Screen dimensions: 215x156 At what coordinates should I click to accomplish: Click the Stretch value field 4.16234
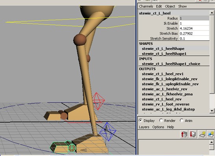coord(194,29)
